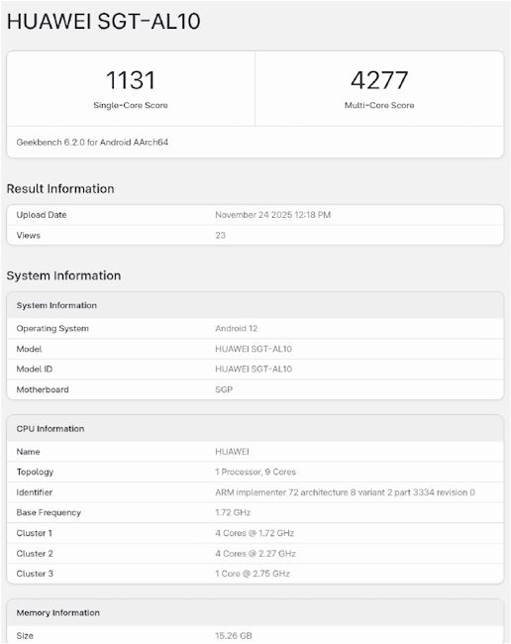Click HUAWEI SGT-AL10 value in Model row
This screenshot has height=644, width=511.
[254, 349]
